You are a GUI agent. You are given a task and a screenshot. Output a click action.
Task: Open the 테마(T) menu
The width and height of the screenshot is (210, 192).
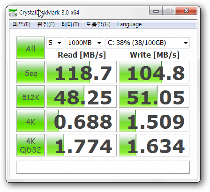(70, 24)
